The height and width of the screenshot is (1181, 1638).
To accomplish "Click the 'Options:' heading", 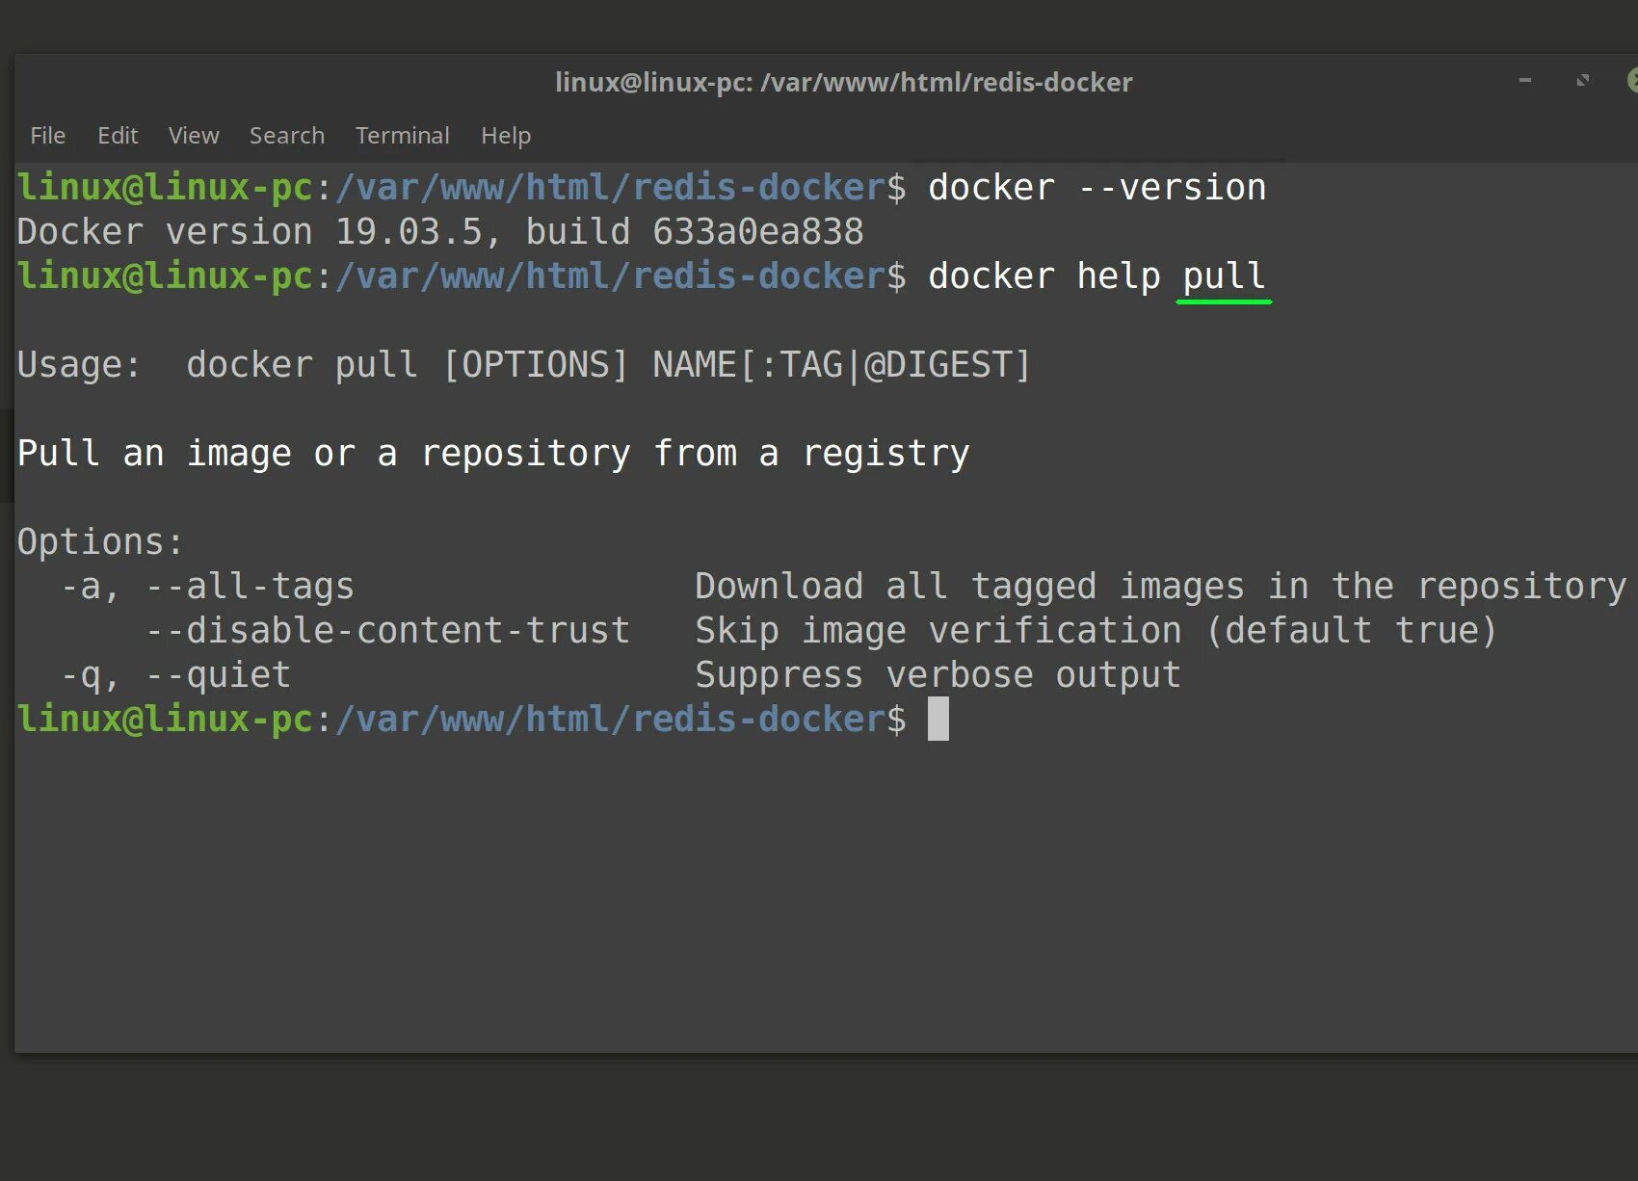I will click(100, 542).
